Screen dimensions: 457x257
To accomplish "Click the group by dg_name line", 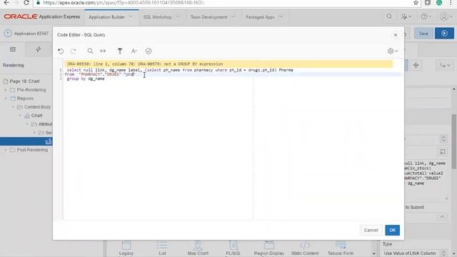I will pyautogui.click(x=86, y=79).
